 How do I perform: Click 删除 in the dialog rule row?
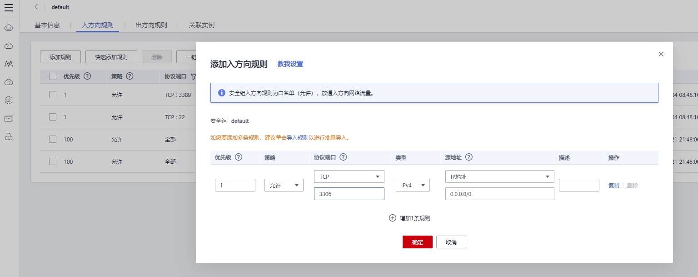633,186
